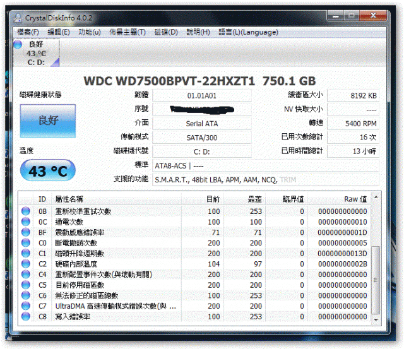Open the 佈景主題(T) menu

tap(128, 32)
